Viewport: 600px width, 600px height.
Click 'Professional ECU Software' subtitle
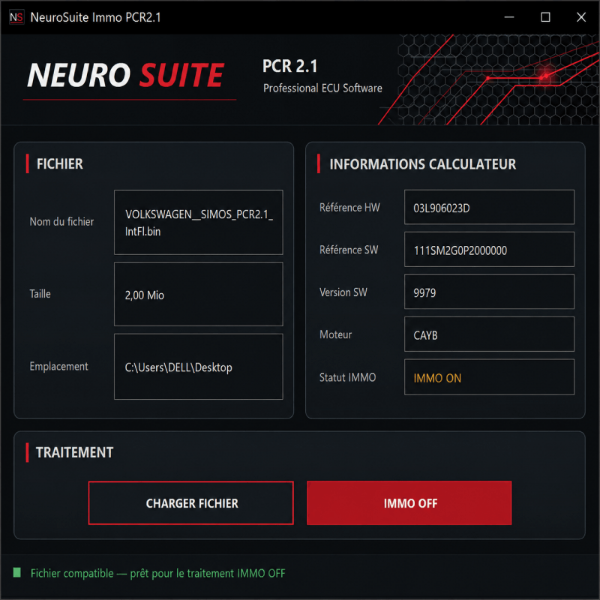[x=322, y=88]
